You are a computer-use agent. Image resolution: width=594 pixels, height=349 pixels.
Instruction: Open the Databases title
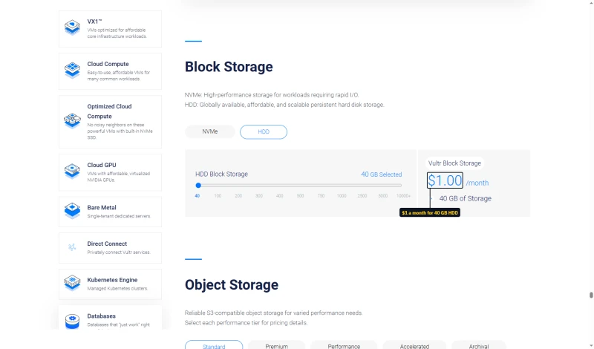[x=101, y=316]
